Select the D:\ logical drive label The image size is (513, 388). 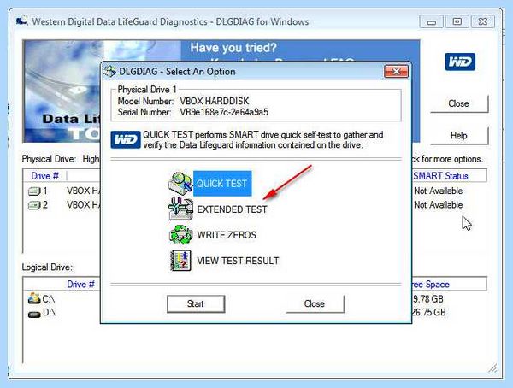(x=49, y=313)
